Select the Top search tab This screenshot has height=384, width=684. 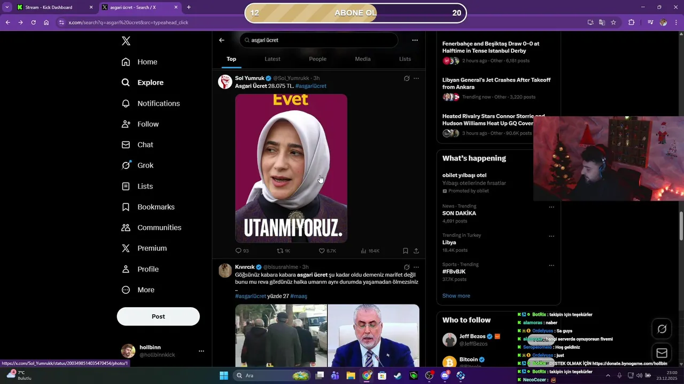[231, 59]
